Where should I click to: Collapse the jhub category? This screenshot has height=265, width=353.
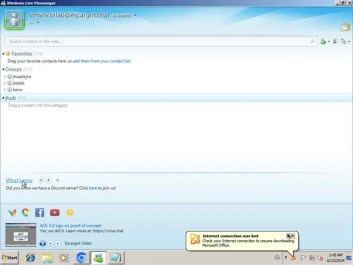(x=3, y=98)
